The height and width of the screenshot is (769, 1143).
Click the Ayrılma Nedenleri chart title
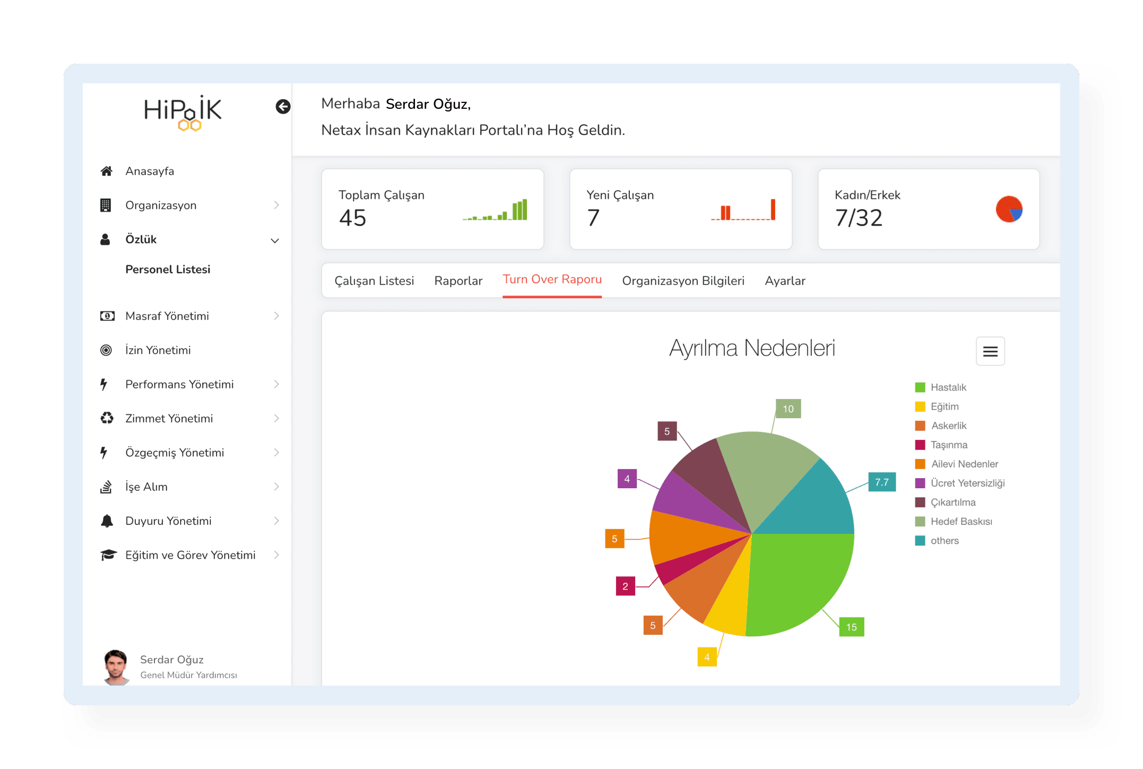point(752,349)
